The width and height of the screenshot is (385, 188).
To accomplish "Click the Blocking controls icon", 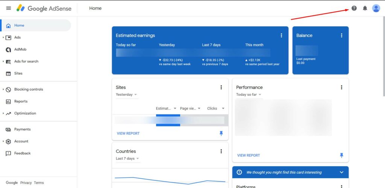I will click(x=8, y=90).
